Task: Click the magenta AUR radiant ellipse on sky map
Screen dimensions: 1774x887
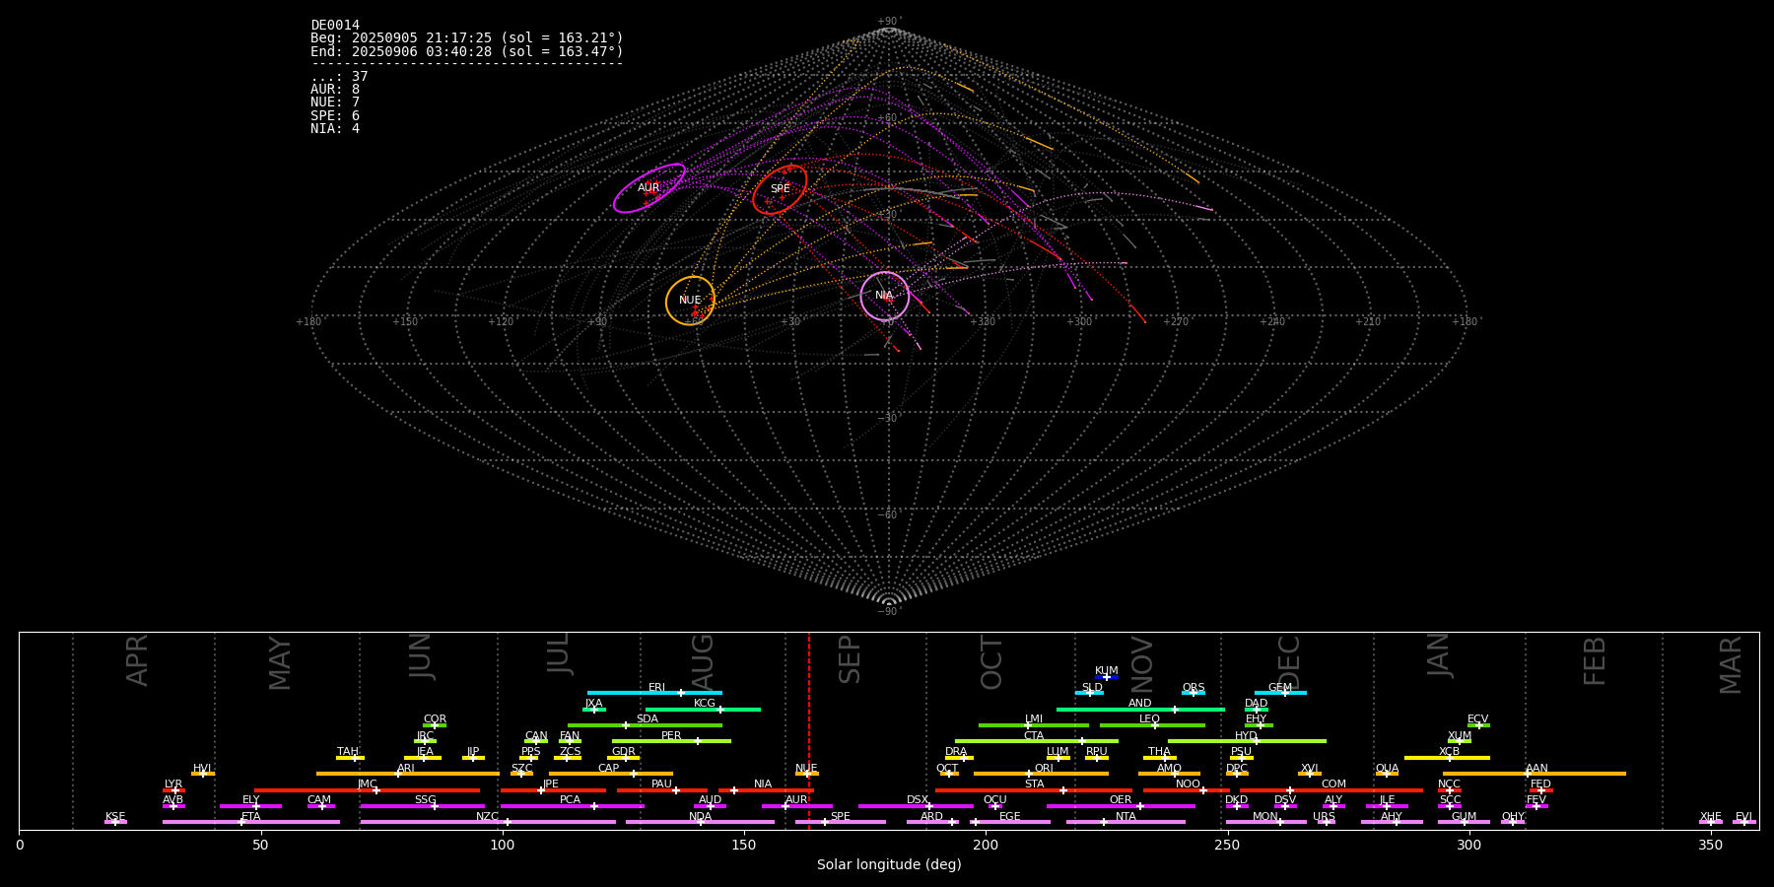Action: (x=648, y=187)
